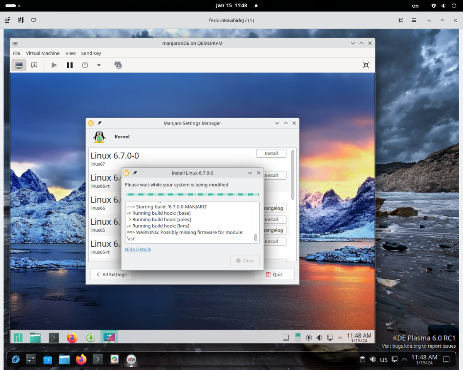Click the guest panel clock showing 11:48 AM

pyautogui.click(x=359, y=338)
